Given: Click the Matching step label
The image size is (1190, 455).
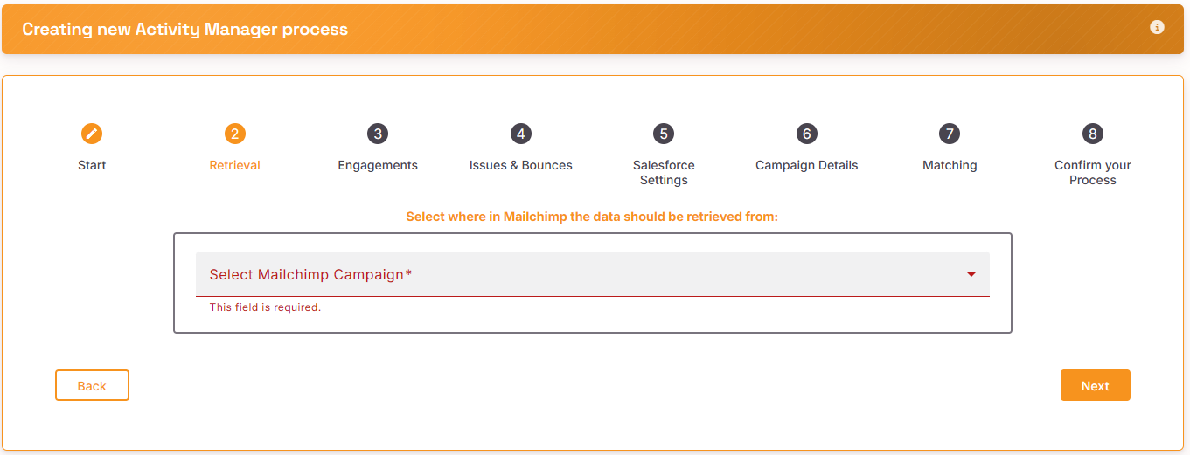Looking at the screenshot, I should pos(950,165).
